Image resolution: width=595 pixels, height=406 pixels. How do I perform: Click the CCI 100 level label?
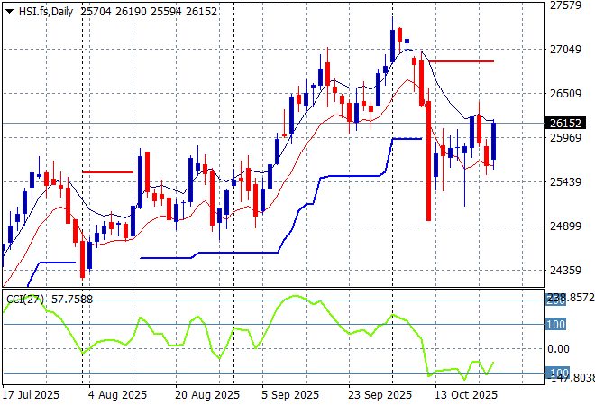coord(555,324)
